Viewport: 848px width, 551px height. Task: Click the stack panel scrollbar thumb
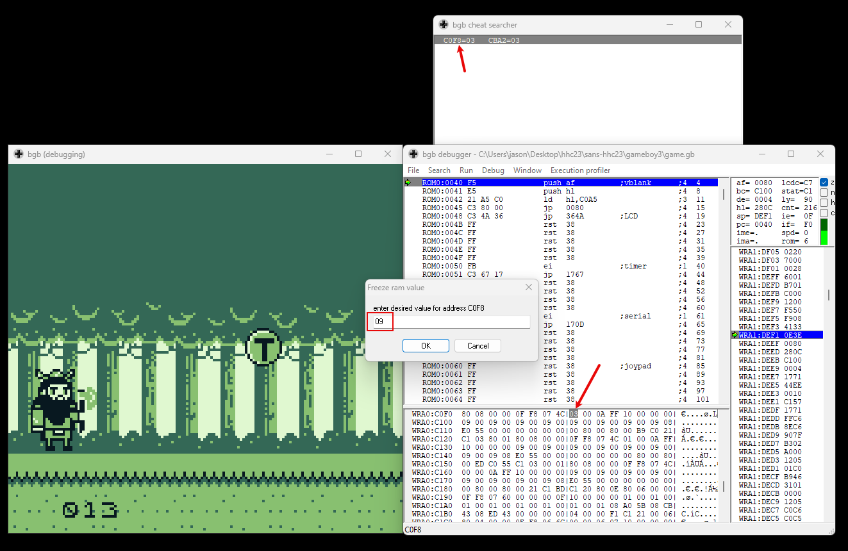(x=828, y=295)
